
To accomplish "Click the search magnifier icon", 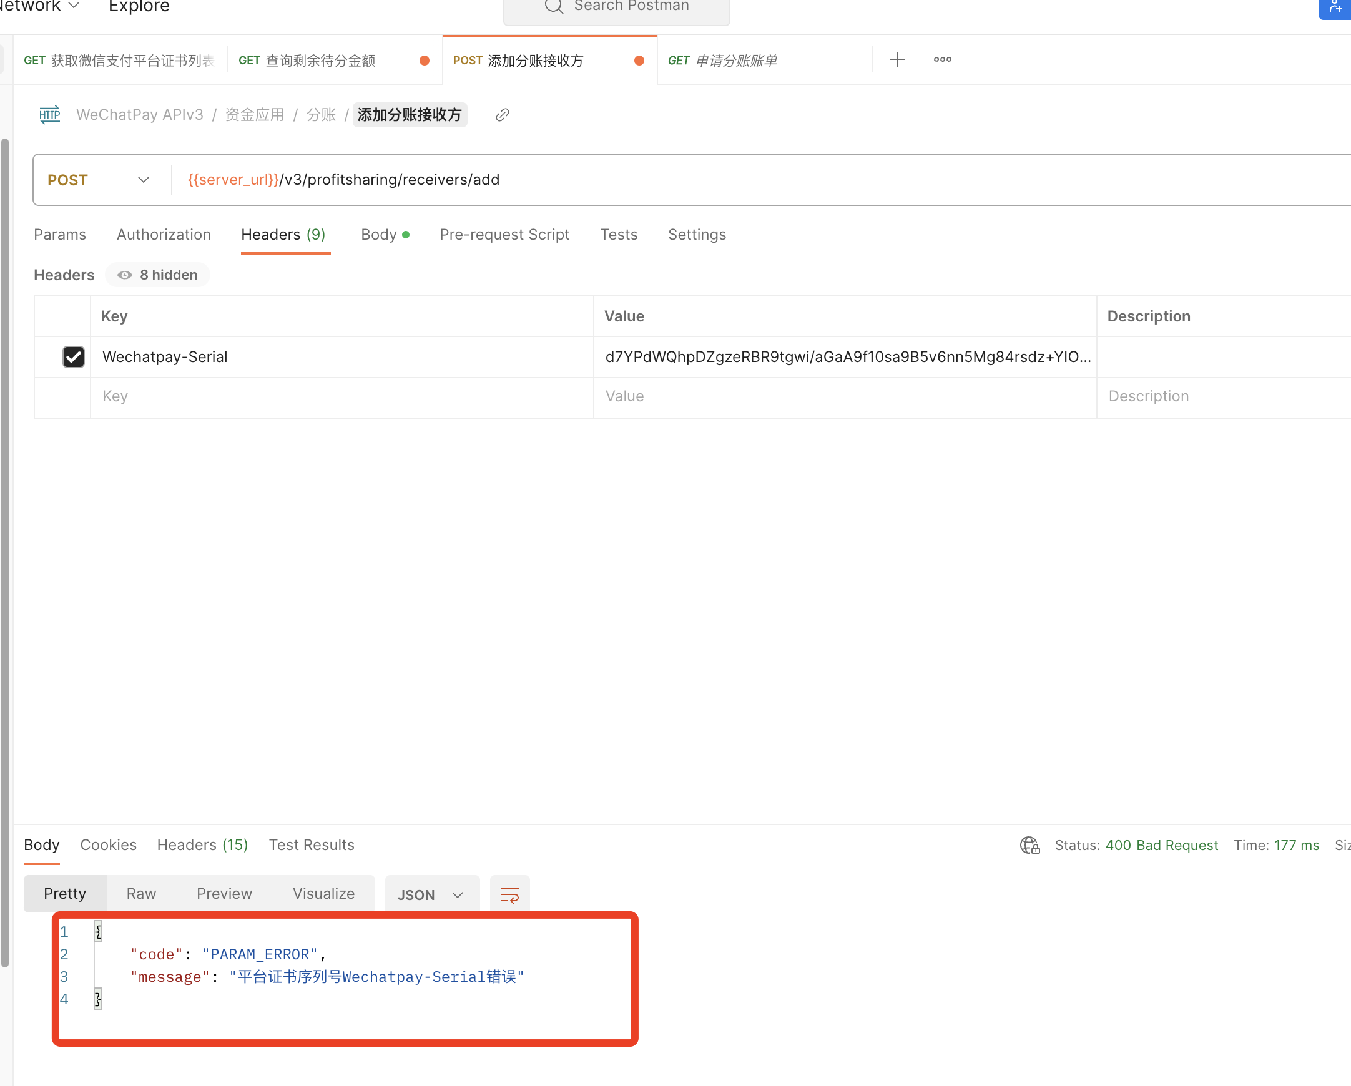I will [x=553, y=6].
